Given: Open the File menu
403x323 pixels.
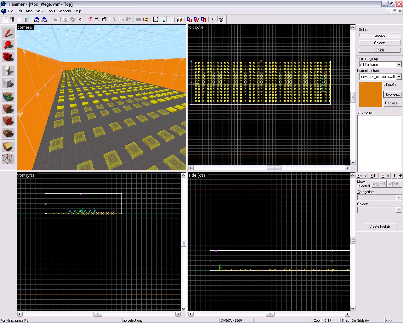Looking at the screenshot, I should coord(10,11).
